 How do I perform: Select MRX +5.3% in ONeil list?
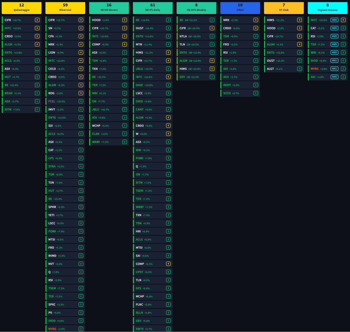point(240,20)
